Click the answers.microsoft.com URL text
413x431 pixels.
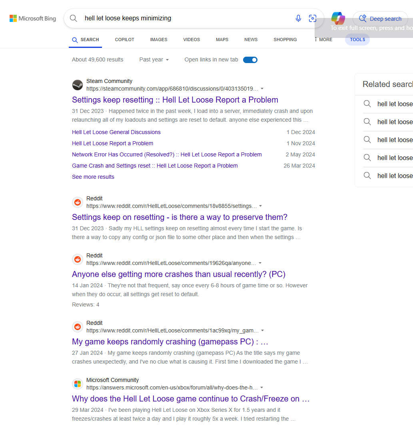pos(172,388)
